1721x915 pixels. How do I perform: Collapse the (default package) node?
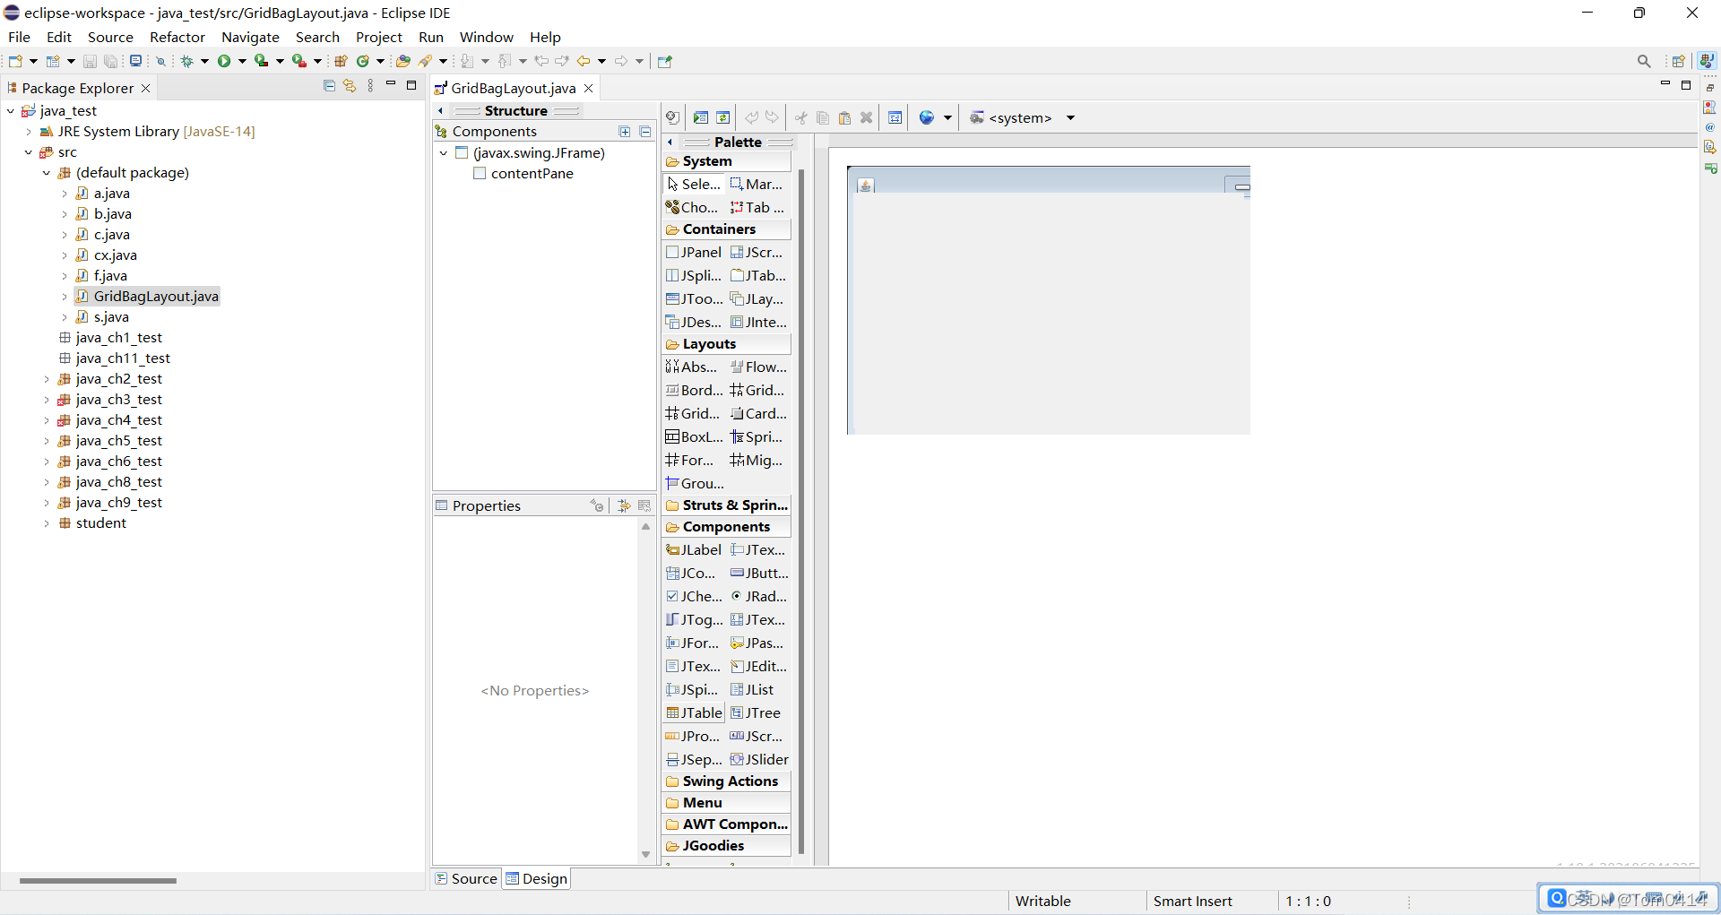(47, 173)
